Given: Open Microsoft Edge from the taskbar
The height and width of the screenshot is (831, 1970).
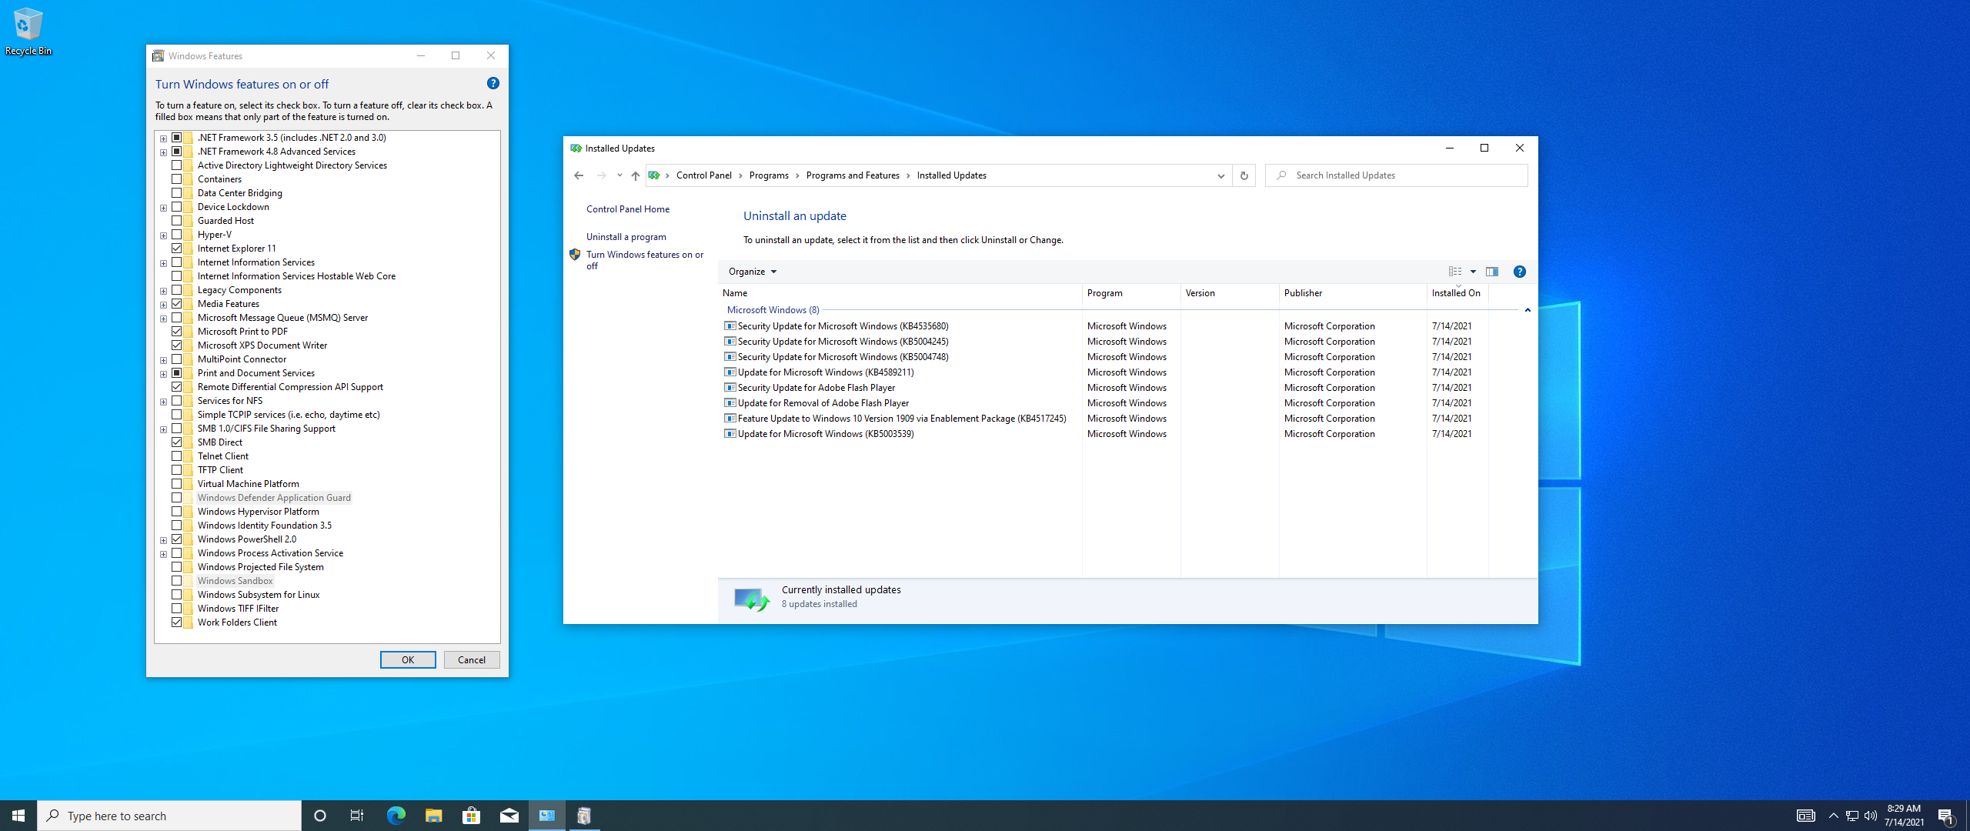Looking at the screenshot, I should point(396,816).
